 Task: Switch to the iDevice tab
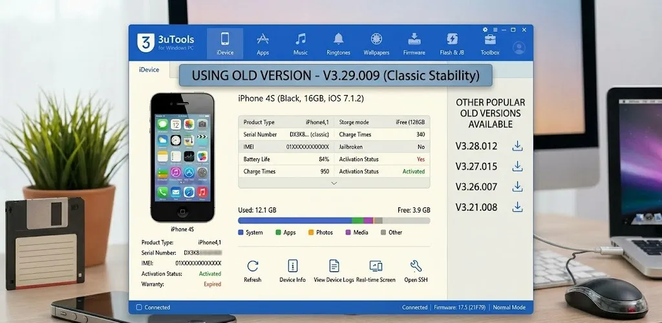(x=149, y=70)
